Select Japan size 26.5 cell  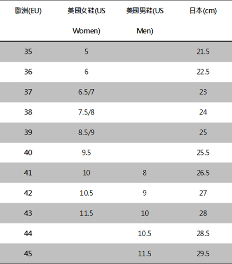[x=203, y=173]
